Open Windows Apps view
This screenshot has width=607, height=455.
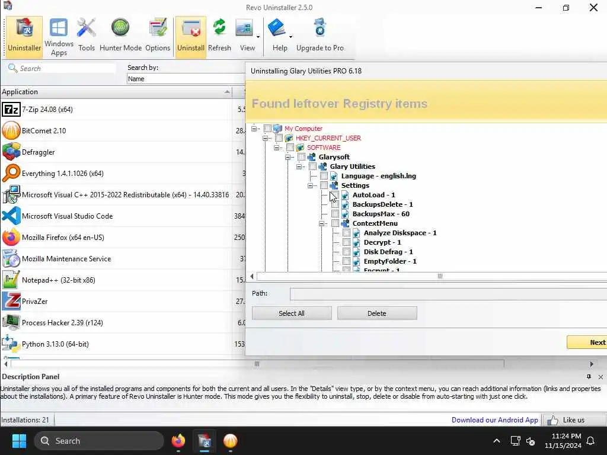pyautogui.click(x=59, y=37)
